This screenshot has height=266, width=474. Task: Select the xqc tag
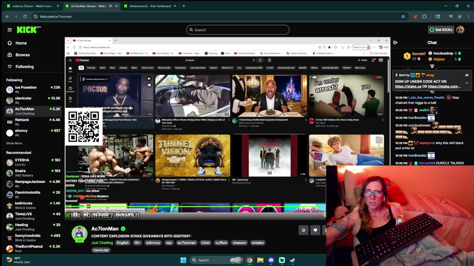tap(169, 243)
